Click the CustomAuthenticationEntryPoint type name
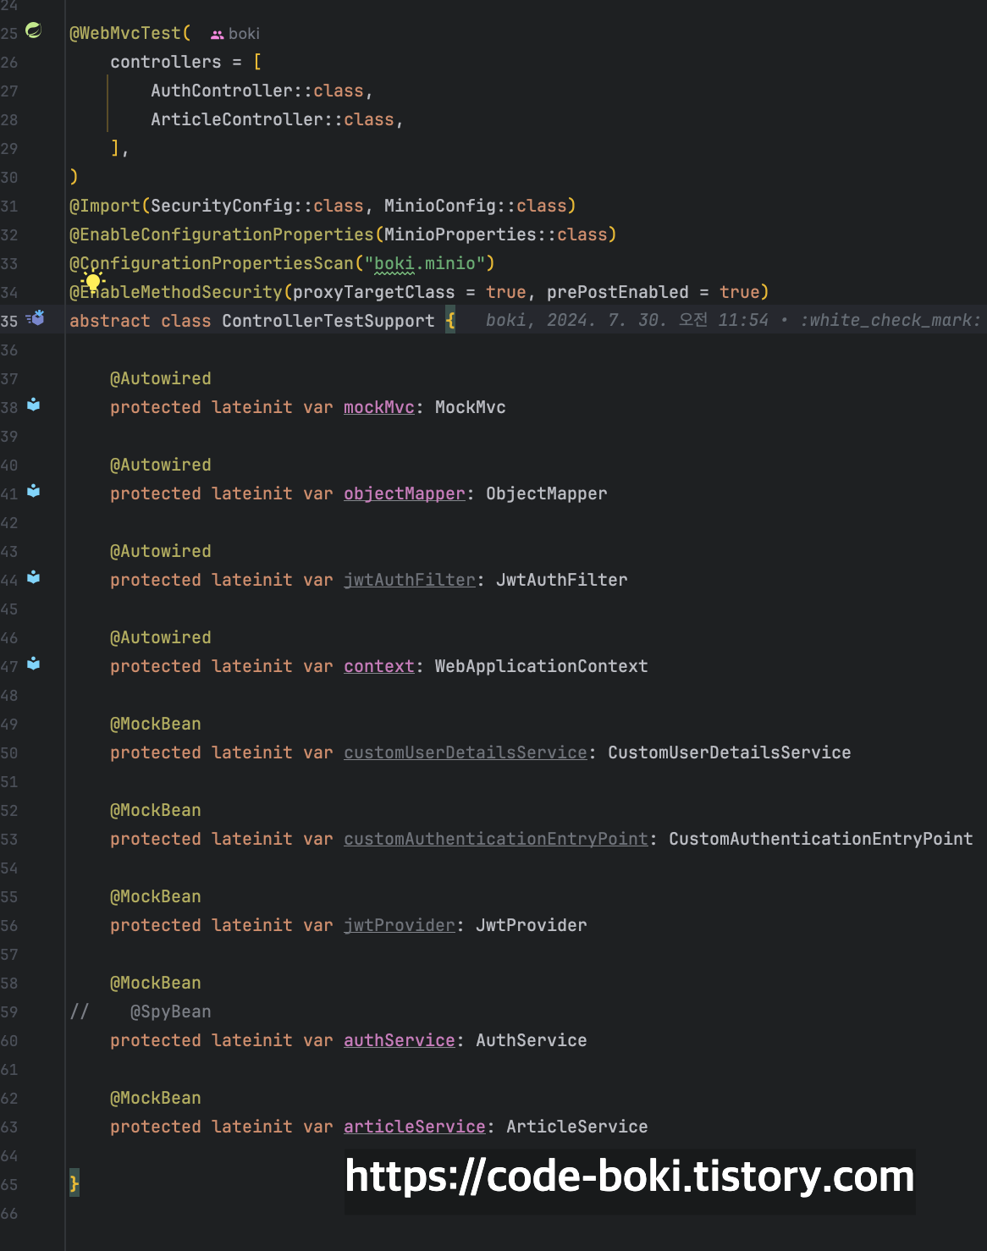987x1251 pixels. point(821,839)
